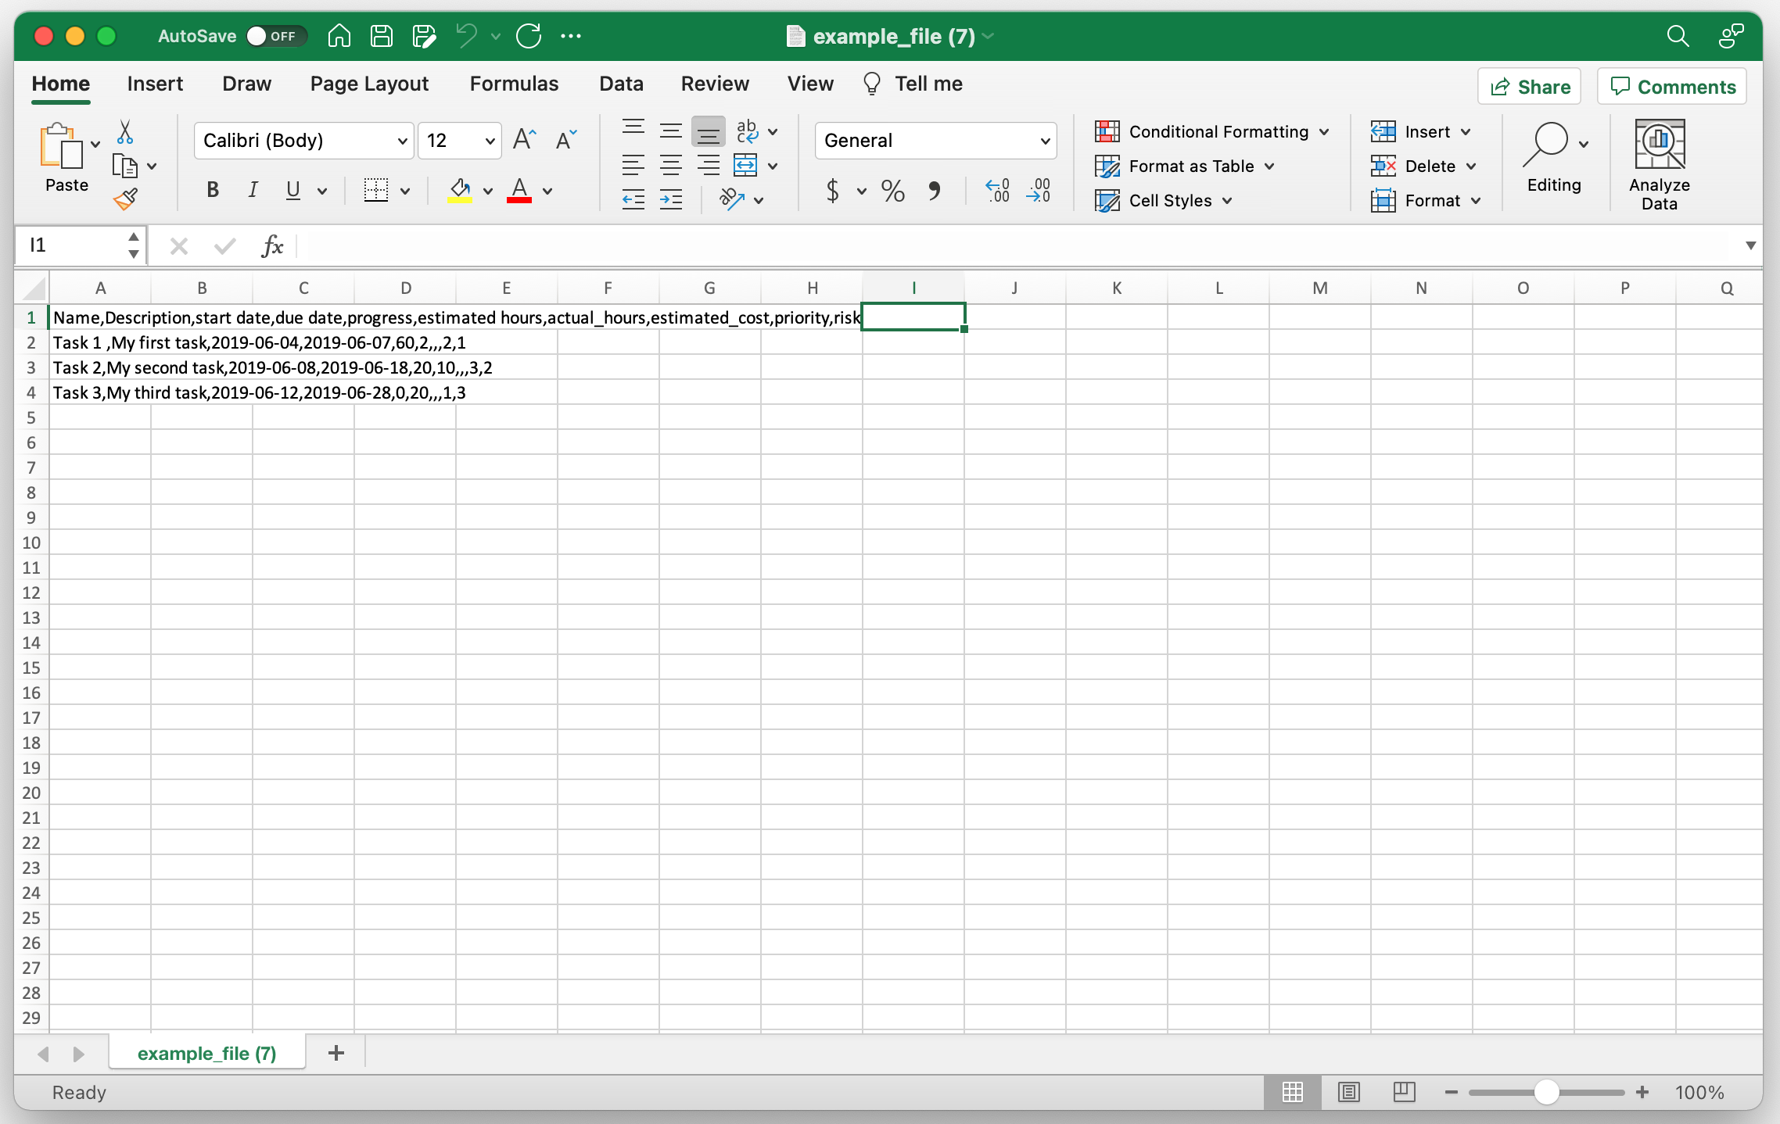Screen dimensions: 1780x1124
Task: Switch to the Formulas tab
Action: [514, 84]
